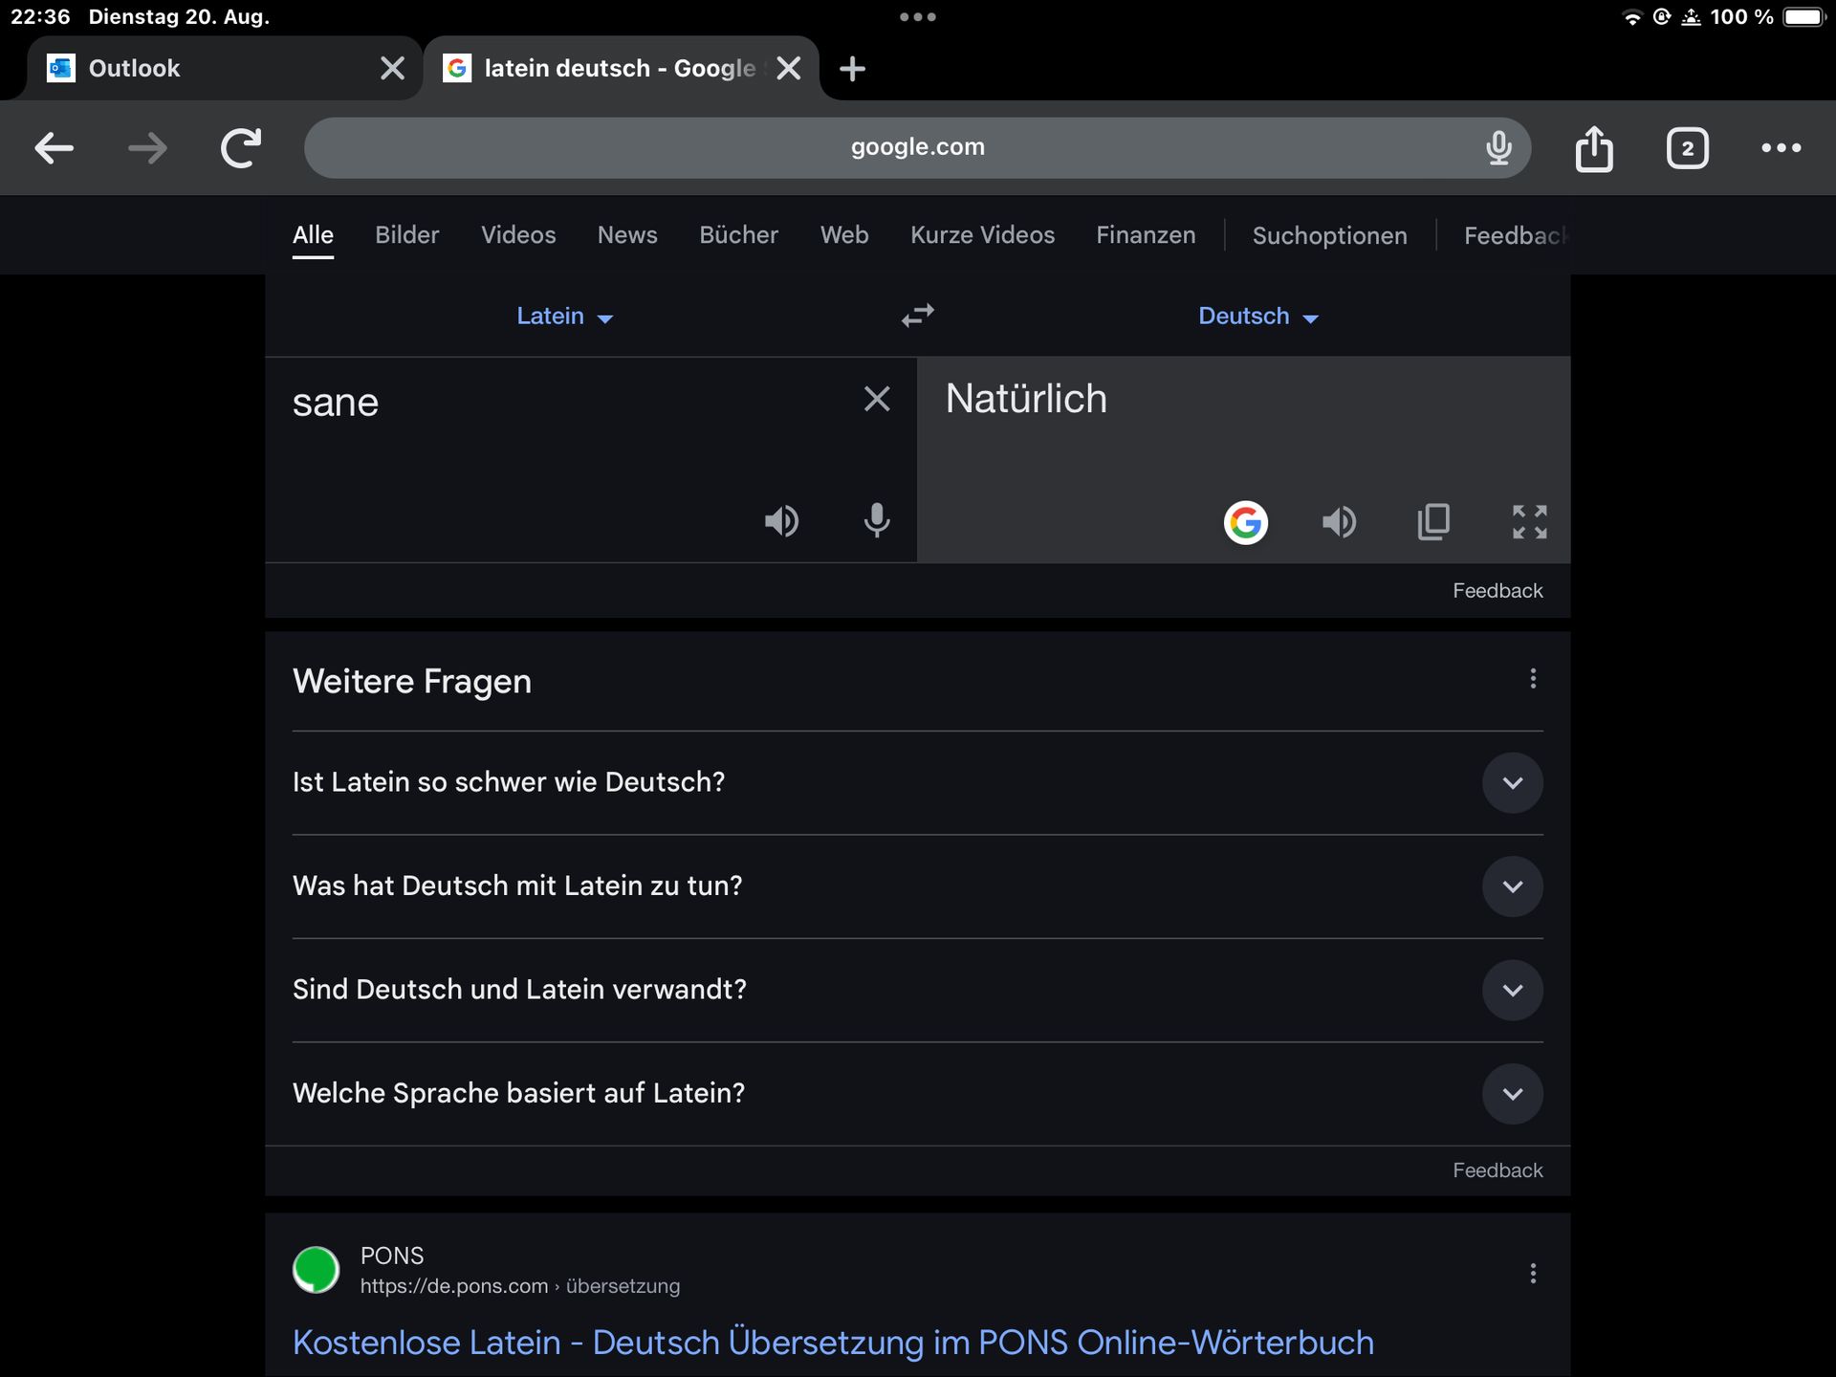The height and width of the screenshot is (1377, 1836).
Task: Listen to translated word Natürlich
Action: pyautogui.click(x=1339, y=522)
